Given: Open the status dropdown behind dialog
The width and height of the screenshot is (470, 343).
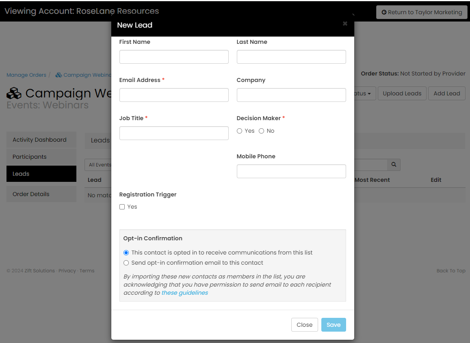Looking at the screenshot, I should (x=365, y=93).
